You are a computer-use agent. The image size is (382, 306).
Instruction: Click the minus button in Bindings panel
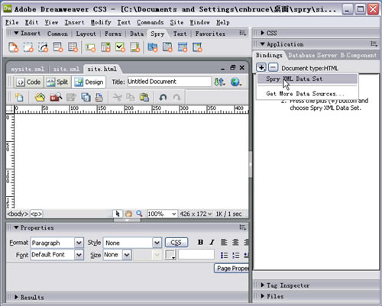tap(274, 68)
